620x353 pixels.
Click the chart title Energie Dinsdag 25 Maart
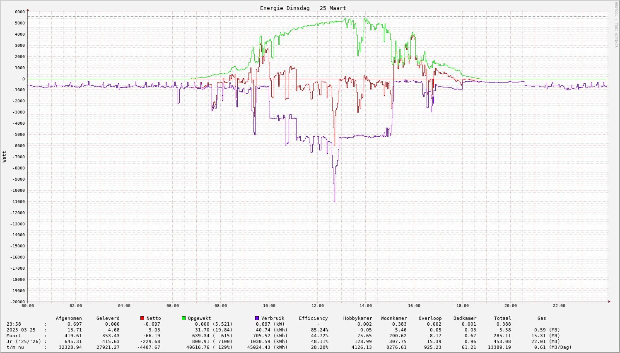coord(303,8)
